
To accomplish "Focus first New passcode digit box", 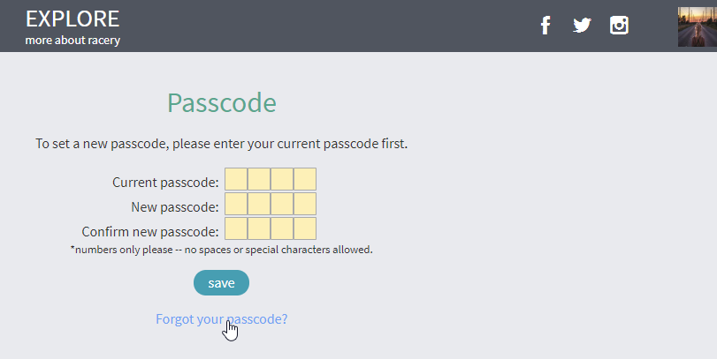I will coord(236,204).
